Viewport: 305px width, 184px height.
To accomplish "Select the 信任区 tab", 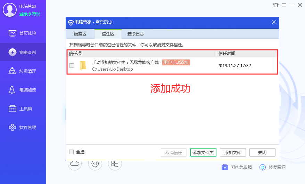I will (108, 34).
